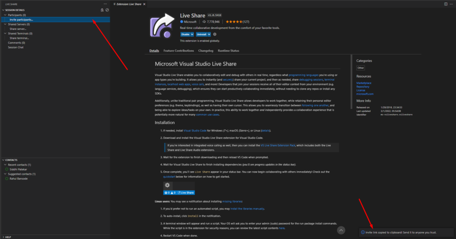This screenshot has height=239, width=456.
Task: Follow the voice calls link
Action: (x=198, y=84)
